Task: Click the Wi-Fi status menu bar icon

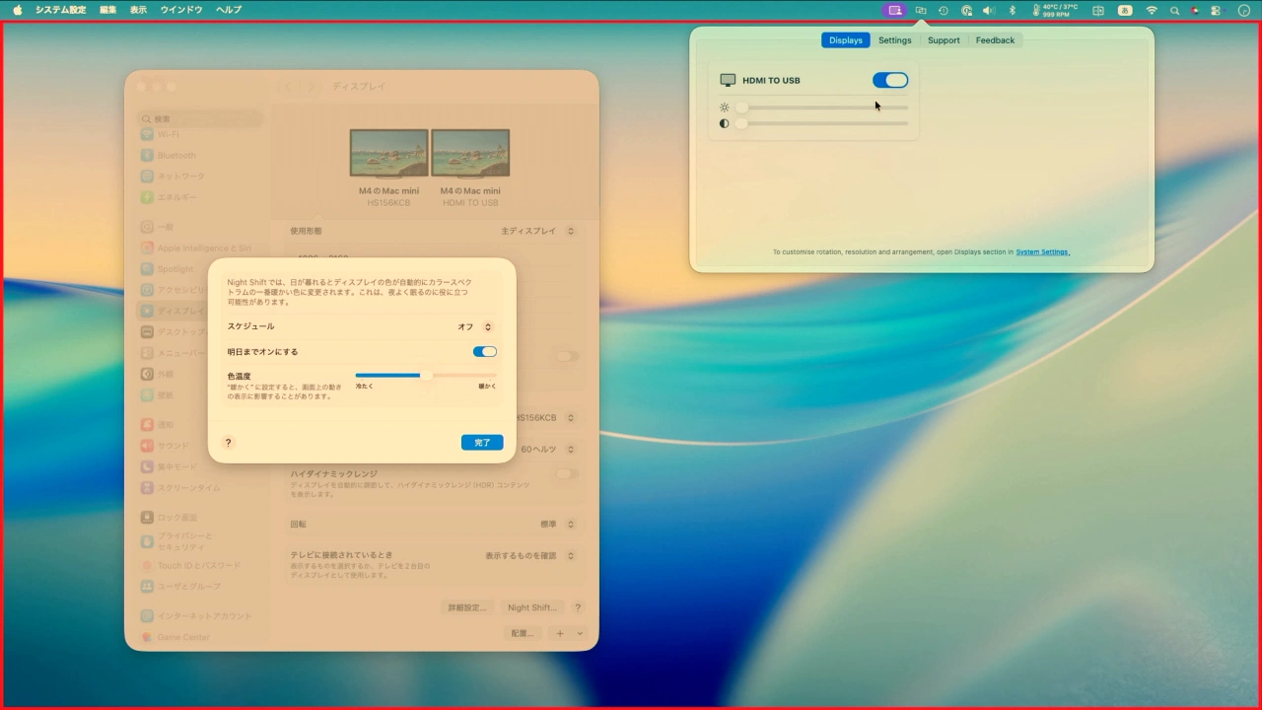Action: click(1152, 10)
